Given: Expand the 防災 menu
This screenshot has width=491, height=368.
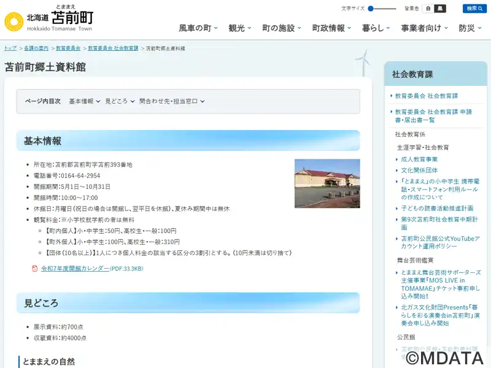Looking at the screenshot, I should point(470,28).
